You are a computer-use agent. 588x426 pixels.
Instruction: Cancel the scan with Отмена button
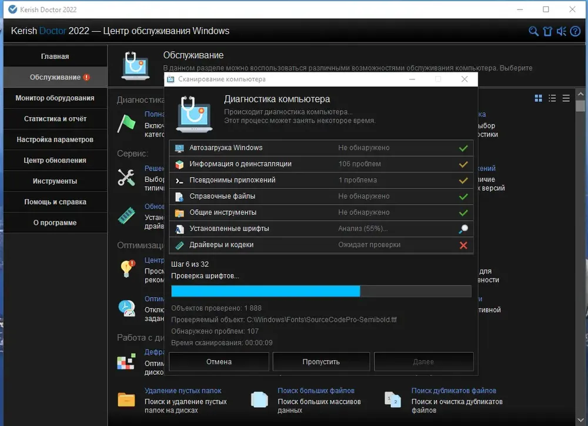(x=219, y=362)
